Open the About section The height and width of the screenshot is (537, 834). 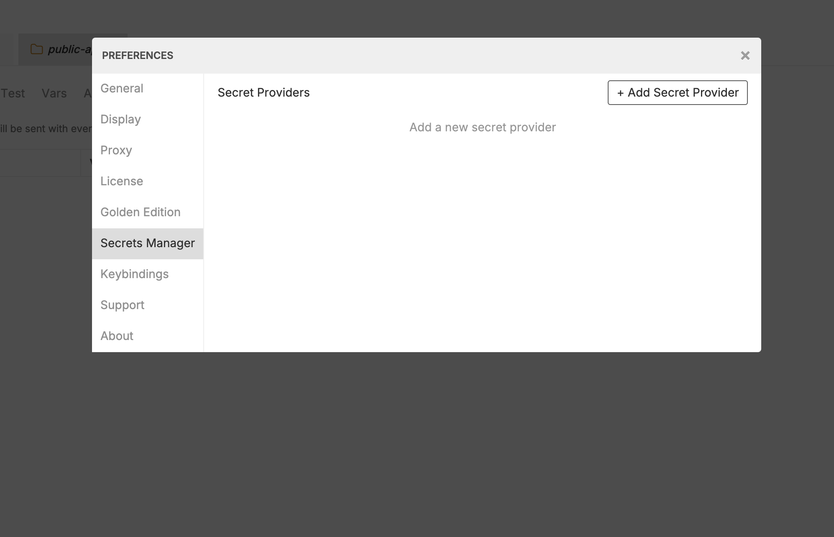[x=116, y=336]
